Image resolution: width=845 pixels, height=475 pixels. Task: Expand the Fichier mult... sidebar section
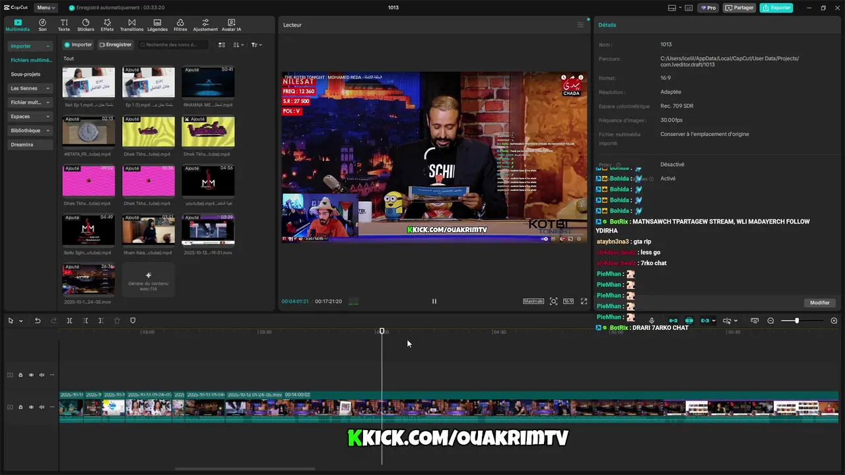(x=30, y=102)
